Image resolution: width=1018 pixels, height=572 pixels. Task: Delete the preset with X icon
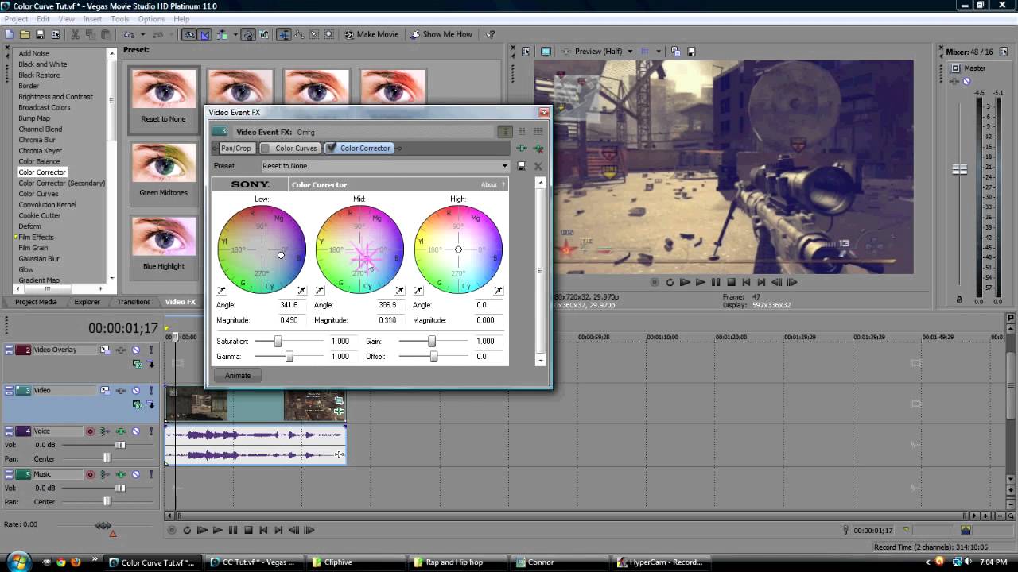[538, 166]
